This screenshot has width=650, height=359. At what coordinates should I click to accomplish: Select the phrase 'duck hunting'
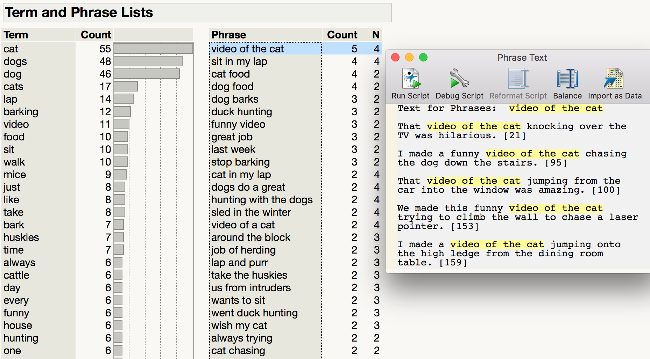tap(242, 112)
